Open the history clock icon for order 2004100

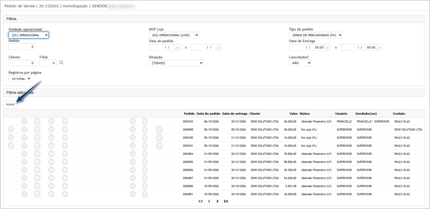pyautogui.click(x=37, y=138)
